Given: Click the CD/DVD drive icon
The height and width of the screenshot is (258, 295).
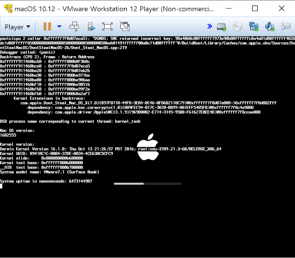Looking at the screenshot, I should pyautogui.click(x=237, y=27).
